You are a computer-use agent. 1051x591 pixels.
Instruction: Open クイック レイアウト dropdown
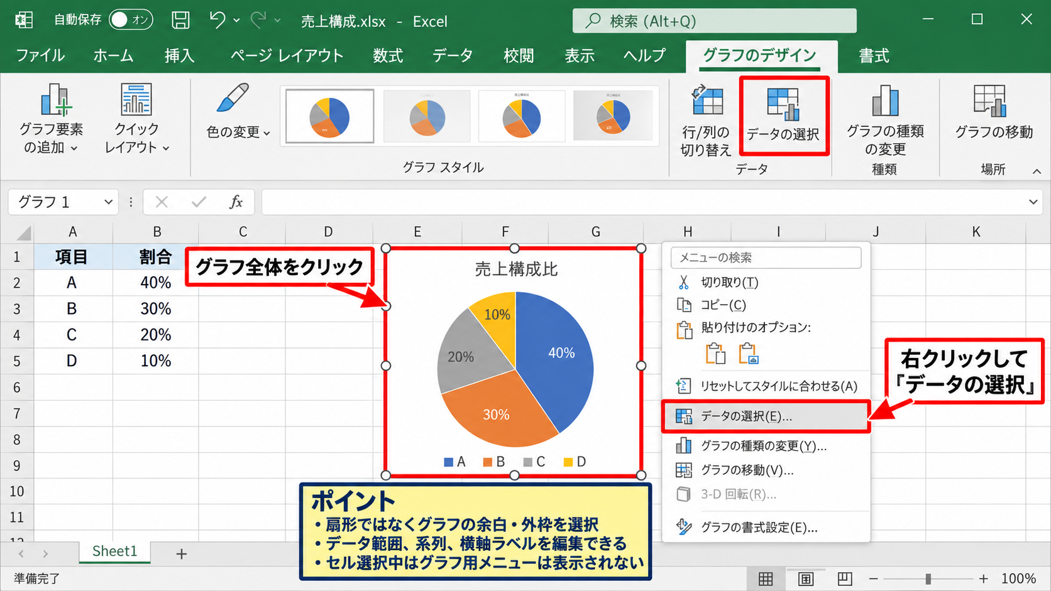[x=136, y=119]
